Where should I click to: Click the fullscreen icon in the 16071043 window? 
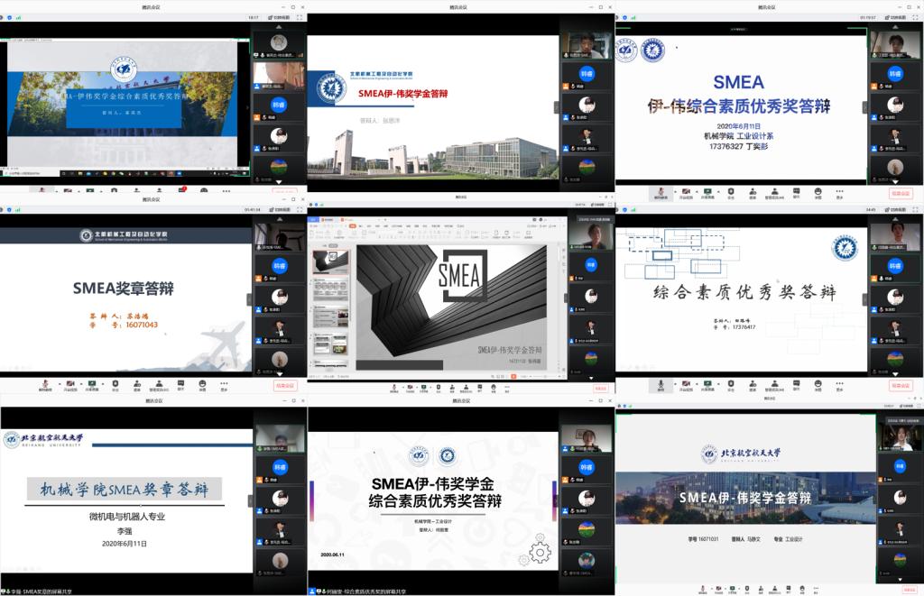pos(300,209)
